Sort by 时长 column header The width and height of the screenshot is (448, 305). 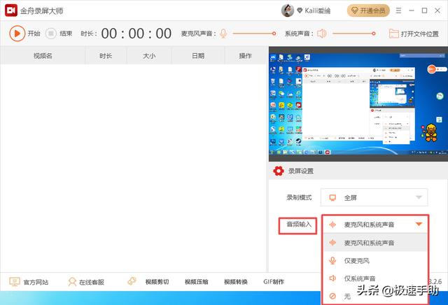tap(106, 56)
